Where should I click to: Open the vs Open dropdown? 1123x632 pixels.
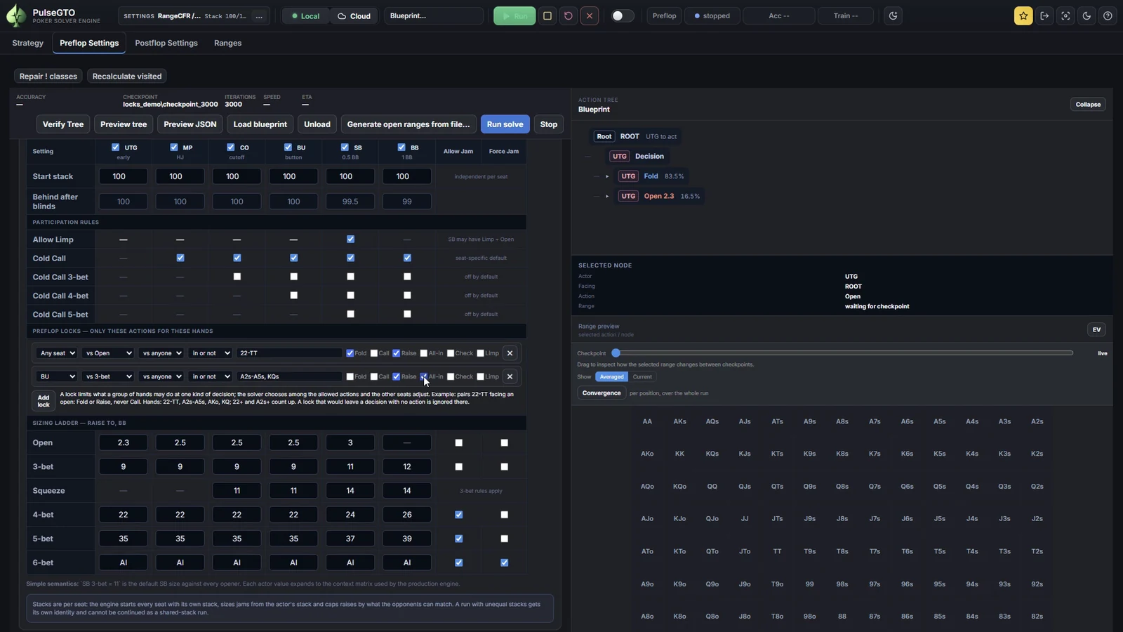107,353
